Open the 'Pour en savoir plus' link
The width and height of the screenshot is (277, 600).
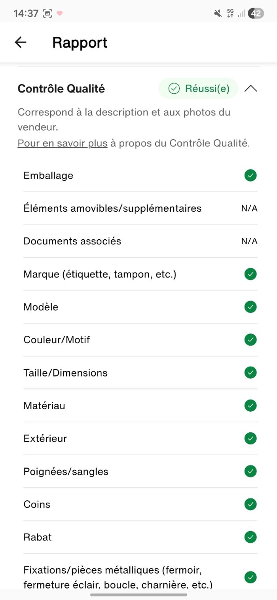63,143
